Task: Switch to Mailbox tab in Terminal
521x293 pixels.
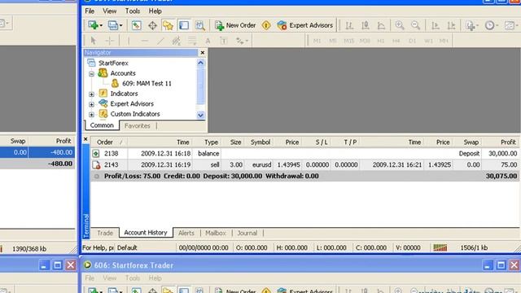Action: (215, 234)
